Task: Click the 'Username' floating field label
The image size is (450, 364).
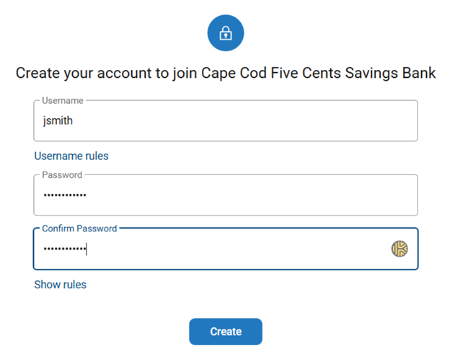Action: point(62,100)
